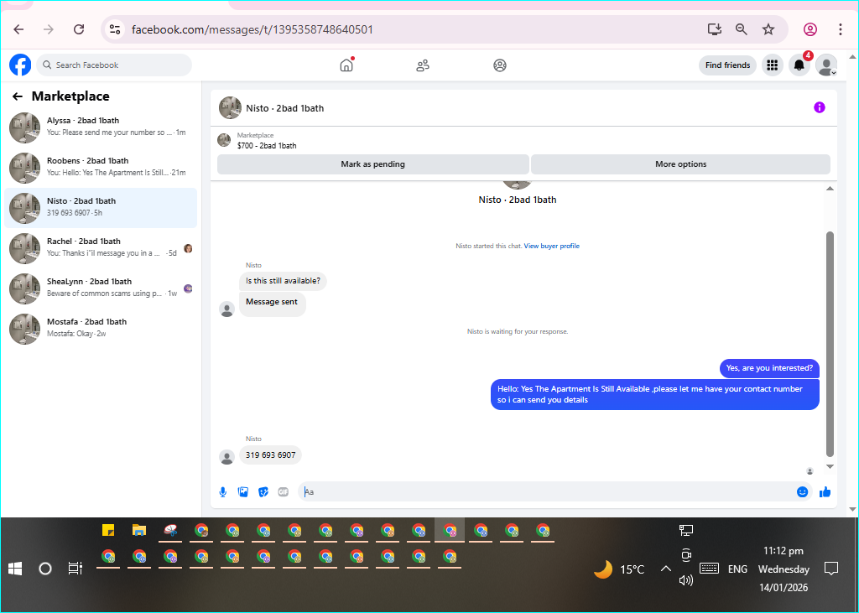Choose a sticker icon

pos(263,492)
